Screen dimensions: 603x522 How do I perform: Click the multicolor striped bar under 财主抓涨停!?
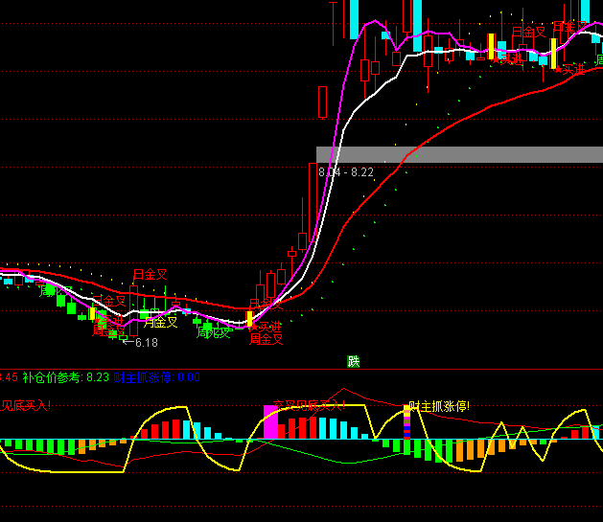pos(406,423)
